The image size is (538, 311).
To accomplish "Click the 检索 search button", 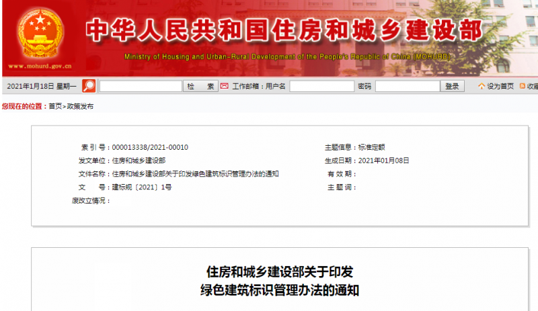I will coord(200,86).
